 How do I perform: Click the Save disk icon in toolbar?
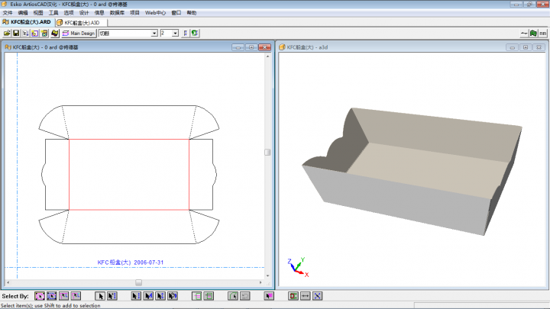click(x=16, y=34)
